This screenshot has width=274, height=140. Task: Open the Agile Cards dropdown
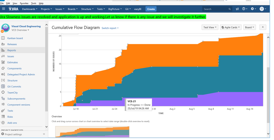tap(231, 27)
